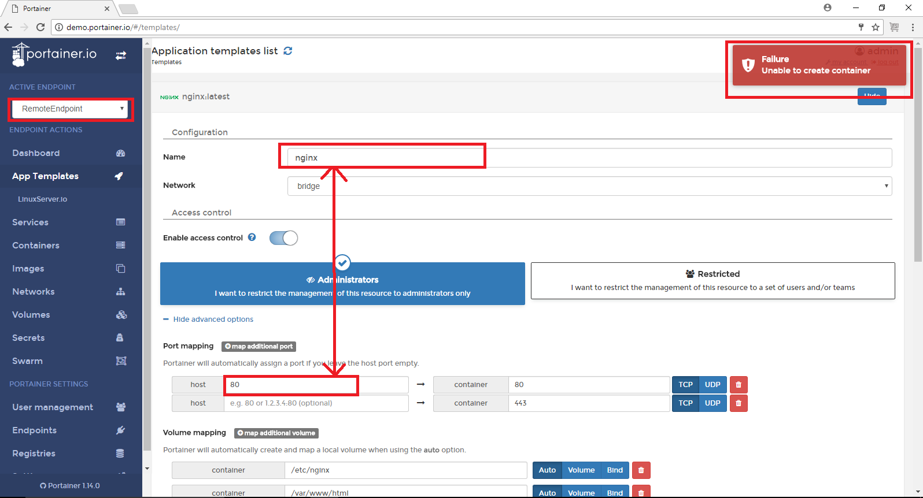Select the Restricted access option
Viewport: 923px width, 498px height.
pos(712,281)
